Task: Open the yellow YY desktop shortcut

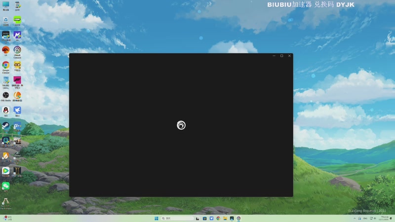Action: [x=17, y=67]
